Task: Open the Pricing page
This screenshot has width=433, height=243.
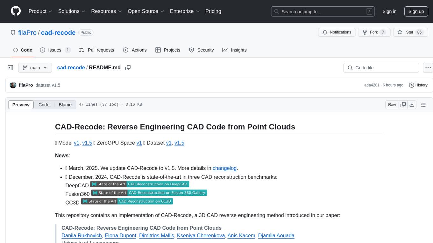Action: tap(213, 11)
